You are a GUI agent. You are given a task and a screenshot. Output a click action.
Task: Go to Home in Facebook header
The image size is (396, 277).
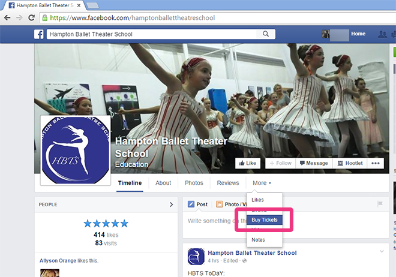[358, 34]
